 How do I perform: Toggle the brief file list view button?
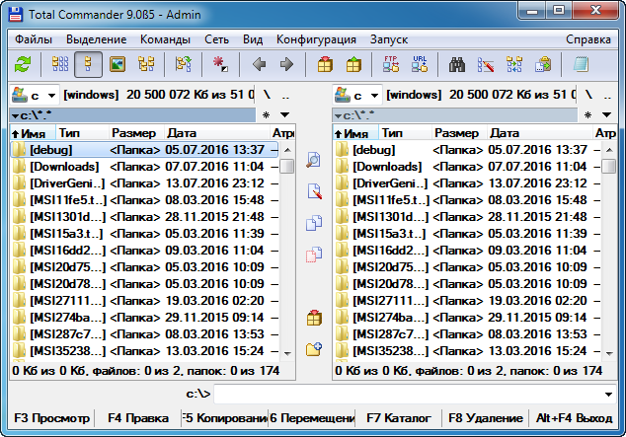point(60,65)
